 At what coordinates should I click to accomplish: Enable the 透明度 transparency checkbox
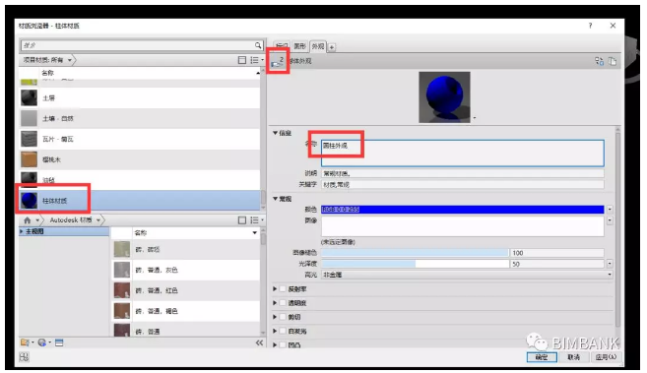(x=283, y=303)
